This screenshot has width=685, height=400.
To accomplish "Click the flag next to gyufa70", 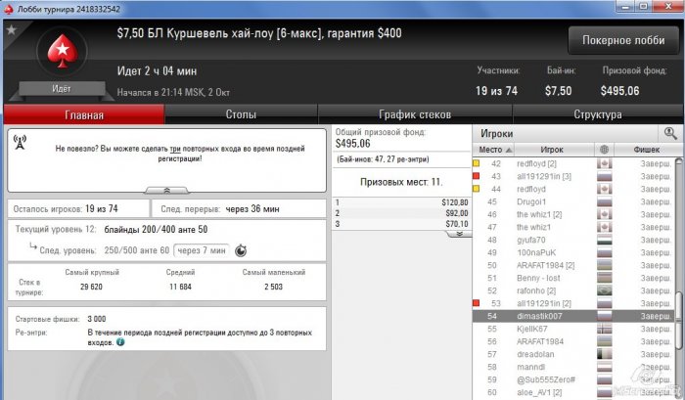I will point(605,240).
